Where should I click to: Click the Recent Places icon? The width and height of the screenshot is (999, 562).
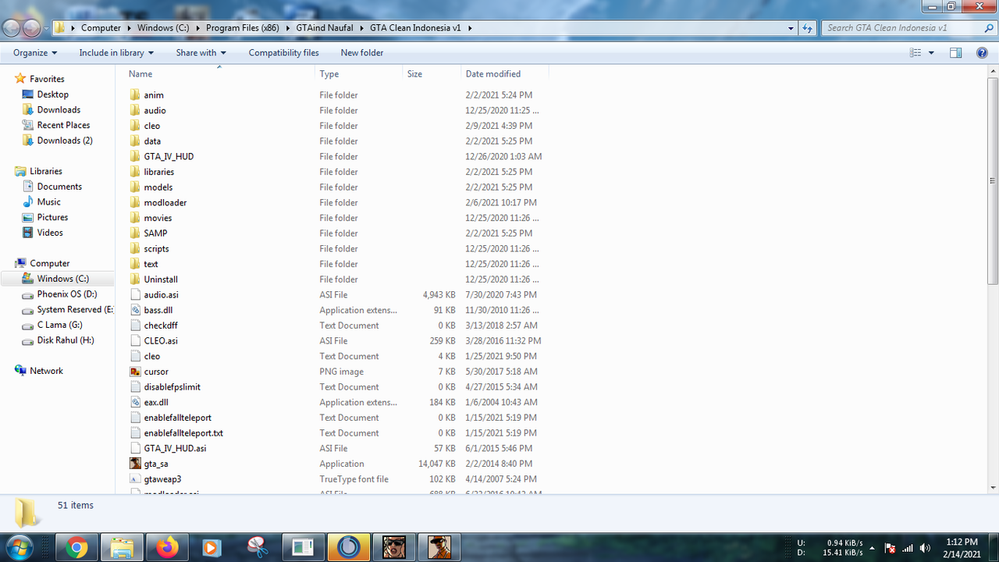click(28, 125)
